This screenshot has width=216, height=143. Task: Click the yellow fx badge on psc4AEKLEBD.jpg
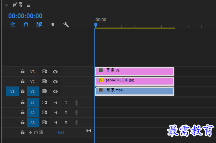click(x=101, y=80)
